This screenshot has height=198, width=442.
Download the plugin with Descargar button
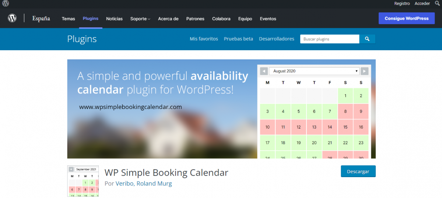click(358, 172)
